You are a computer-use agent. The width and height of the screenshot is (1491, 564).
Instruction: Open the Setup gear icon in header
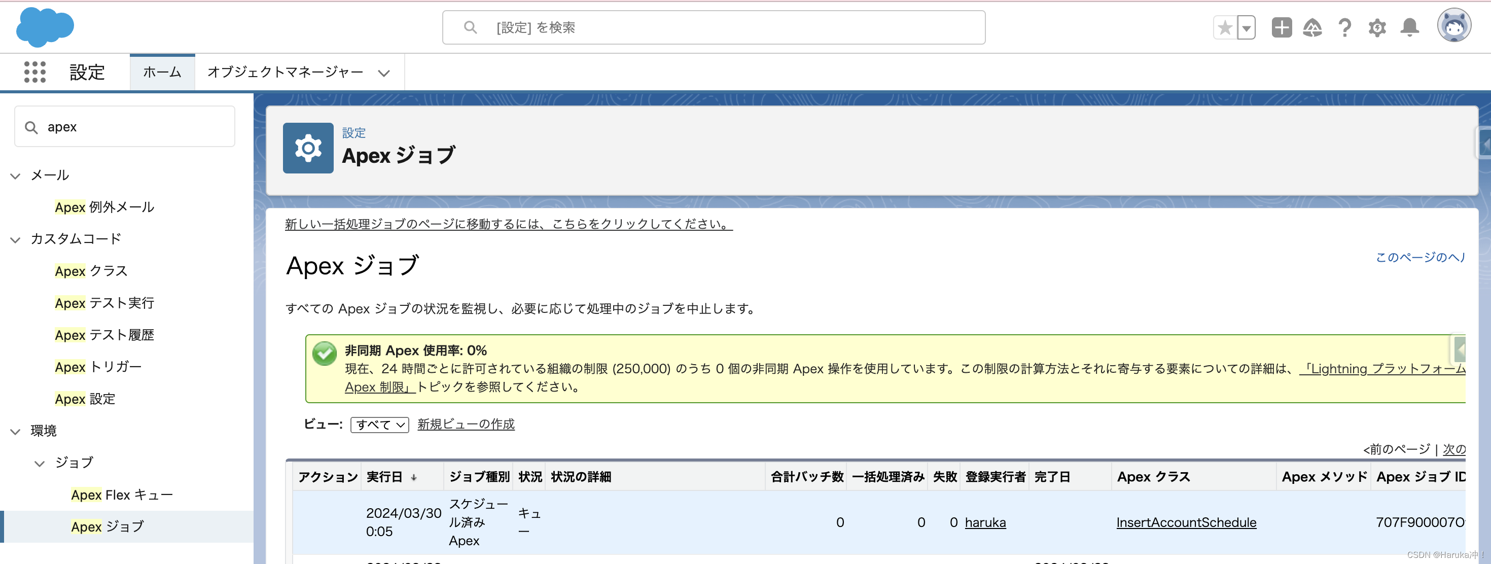coord(1377,27)
